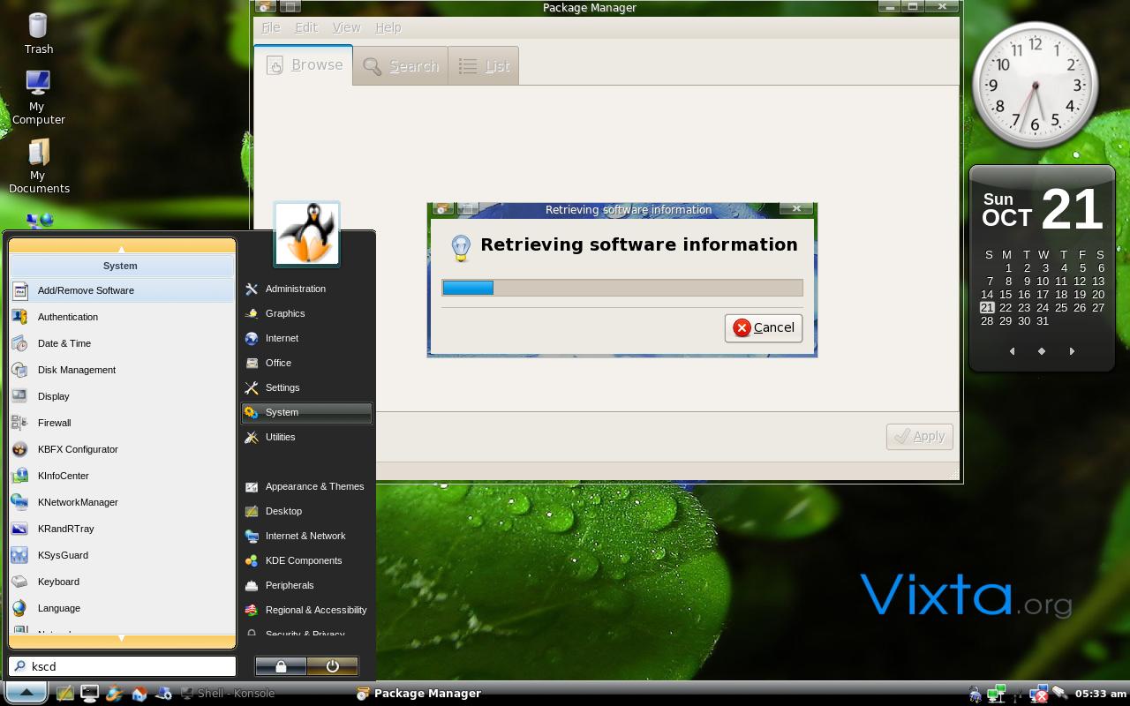Click the home folder icon in taskbar

[x=139, y=694]
